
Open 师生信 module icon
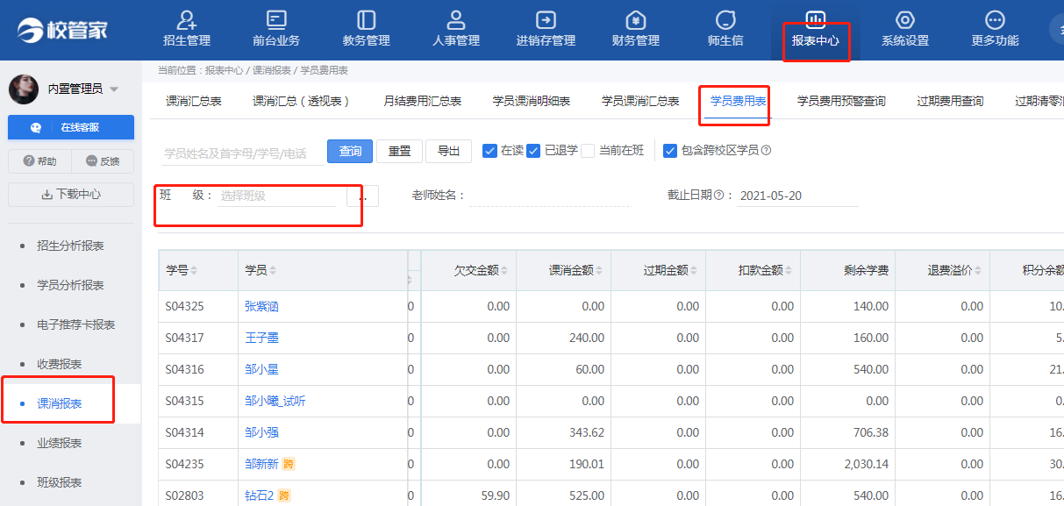click(x=725, y=20)
